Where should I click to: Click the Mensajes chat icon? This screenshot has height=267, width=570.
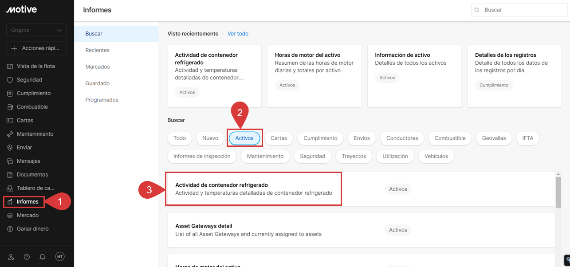point(10,161)
